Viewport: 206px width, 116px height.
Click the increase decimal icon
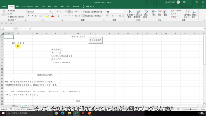[x=120, y=16]
